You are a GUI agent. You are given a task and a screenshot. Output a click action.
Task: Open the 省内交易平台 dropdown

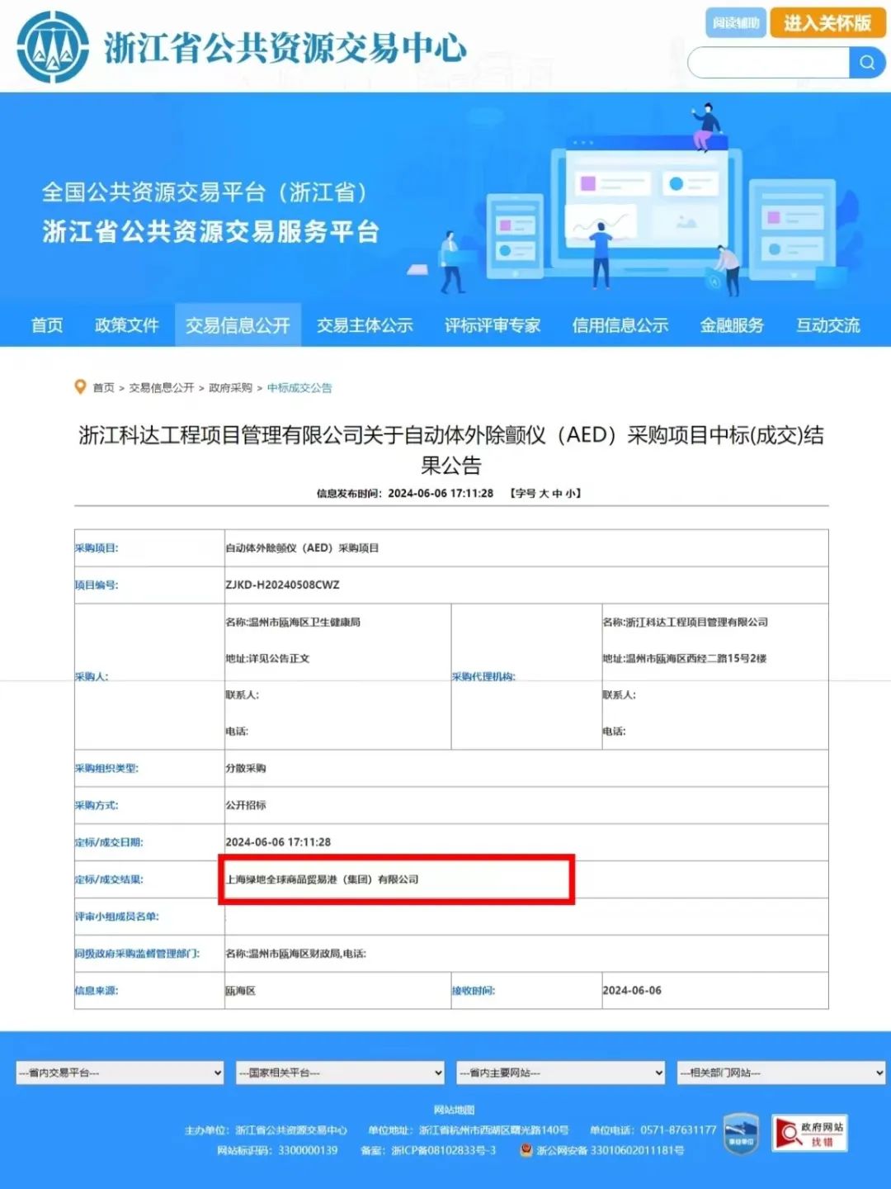pos(120,1073)
